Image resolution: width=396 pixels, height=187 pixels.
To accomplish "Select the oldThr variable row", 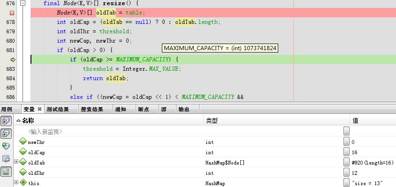I will coord(205,172).
